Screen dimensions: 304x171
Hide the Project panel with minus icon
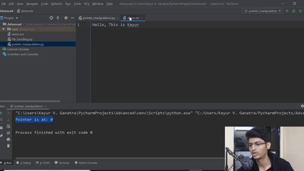click(x=72, y=18)
